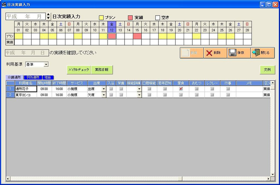Open the 業務日報 report button
The width and height of the screenshot is (280, 185).
[102, 69]
